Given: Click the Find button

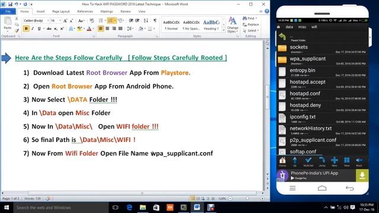Looking at the screenshot, I should click(250, 18).
